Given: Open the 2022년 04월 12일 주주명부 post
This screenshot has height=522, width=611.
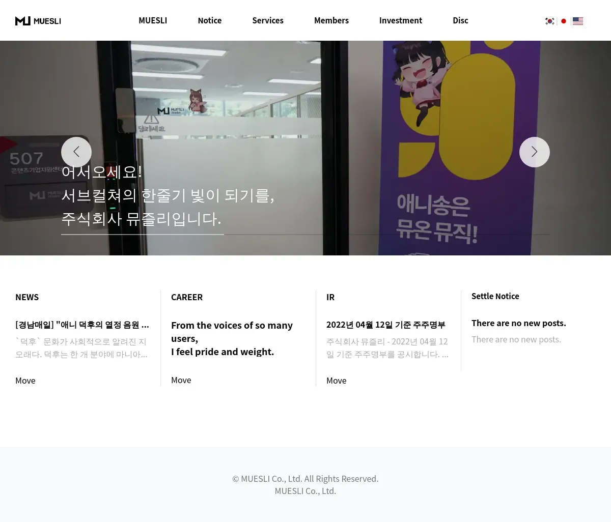Looking at the screenshot, I should pos(386,325).
